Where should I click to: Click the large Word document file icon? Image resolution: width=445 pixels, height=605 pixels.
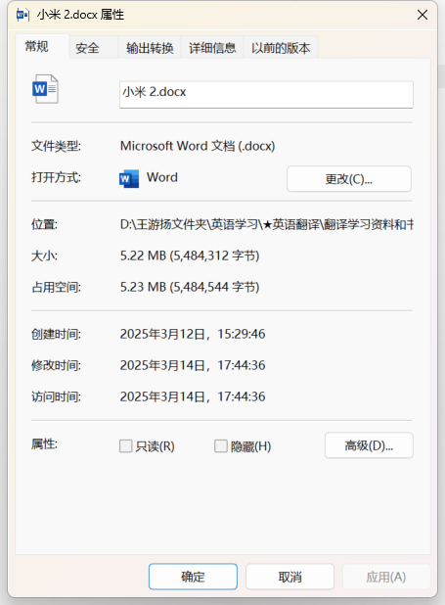46,89
